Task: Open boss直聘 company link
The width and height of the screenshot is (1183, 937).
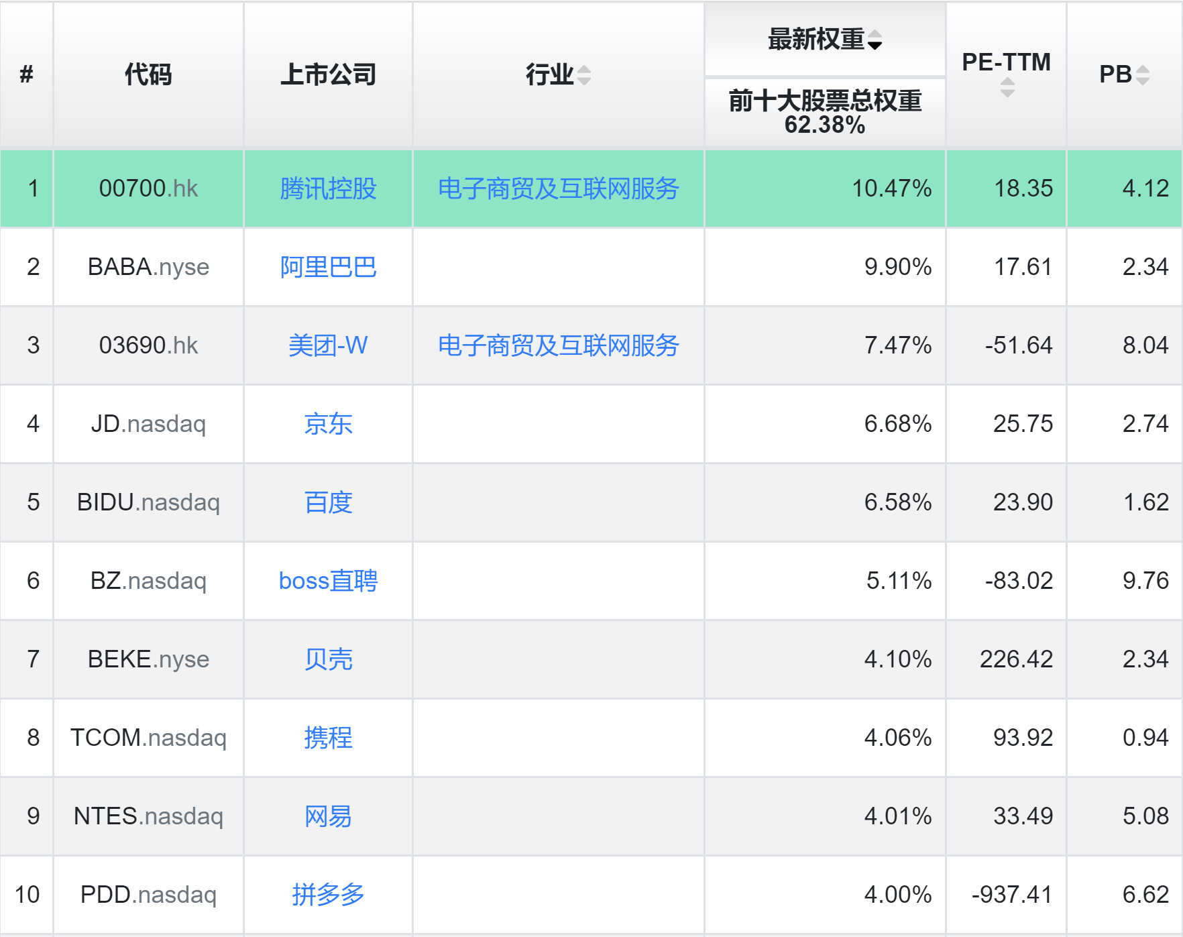Action: pos(328,581)
